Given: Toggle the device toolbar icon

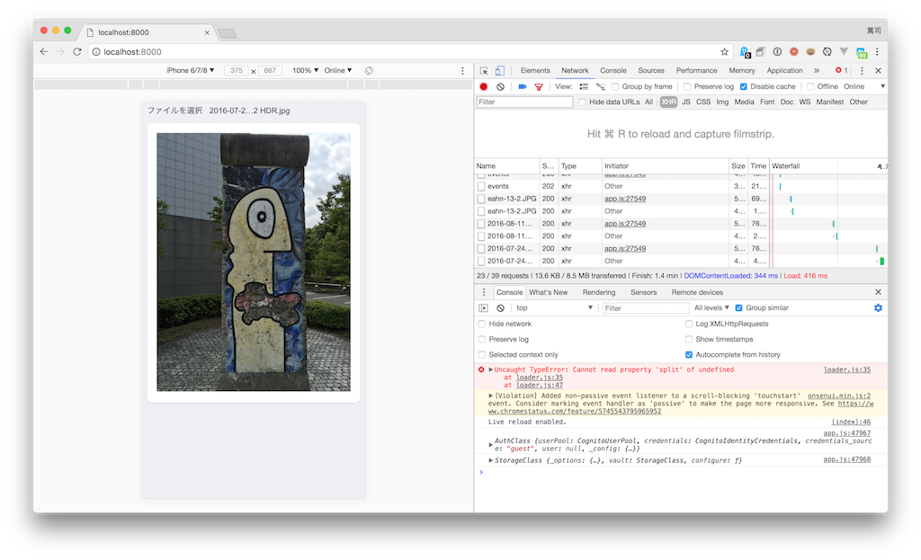Looking at the screenshot, I should [500, 70].
